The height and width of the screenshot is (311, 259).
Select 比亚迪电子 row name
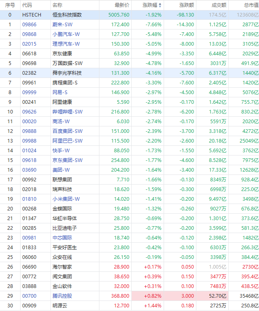pos(65,228)
